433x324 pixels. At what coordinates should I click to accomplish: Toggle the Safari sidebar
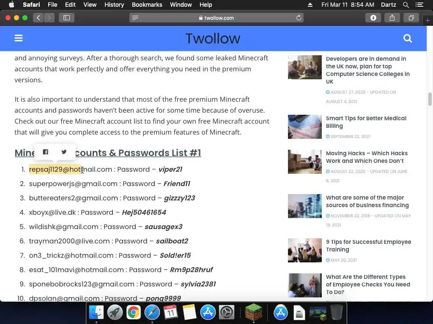pyautogui.click(x=66, y=18)
